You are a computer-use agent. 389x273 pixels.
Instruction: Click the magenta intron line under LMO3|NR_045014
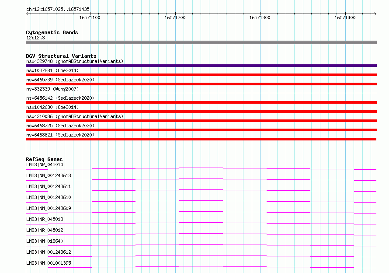[201, 168]
